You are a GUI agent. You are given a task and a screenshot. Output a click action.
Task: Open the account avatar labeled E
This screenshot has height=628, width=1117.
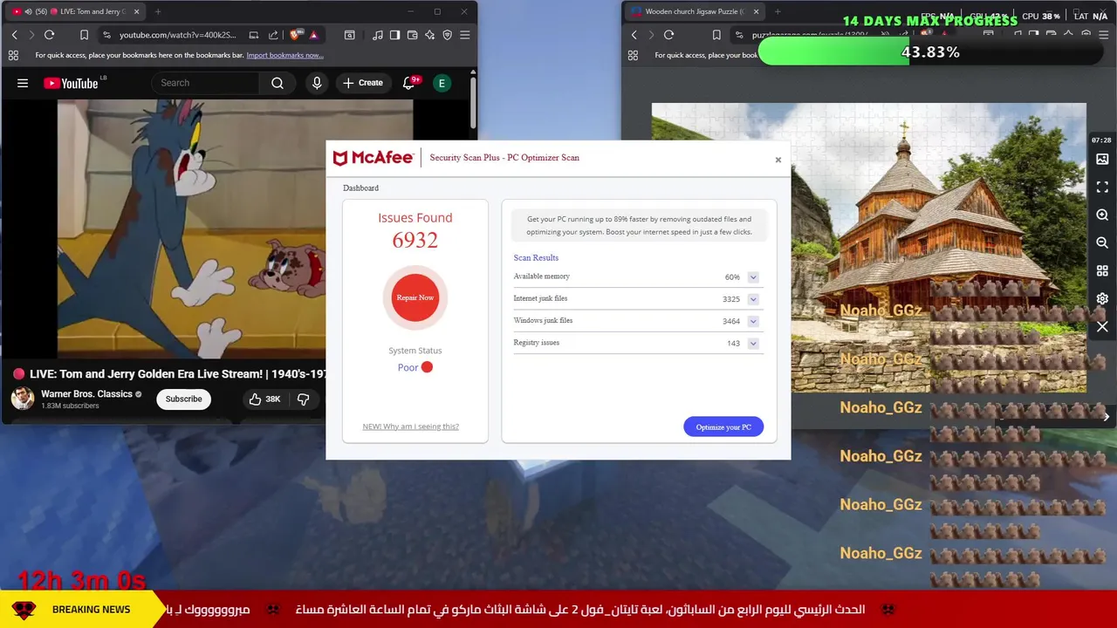pyautogui.click(x=442, y=83)
